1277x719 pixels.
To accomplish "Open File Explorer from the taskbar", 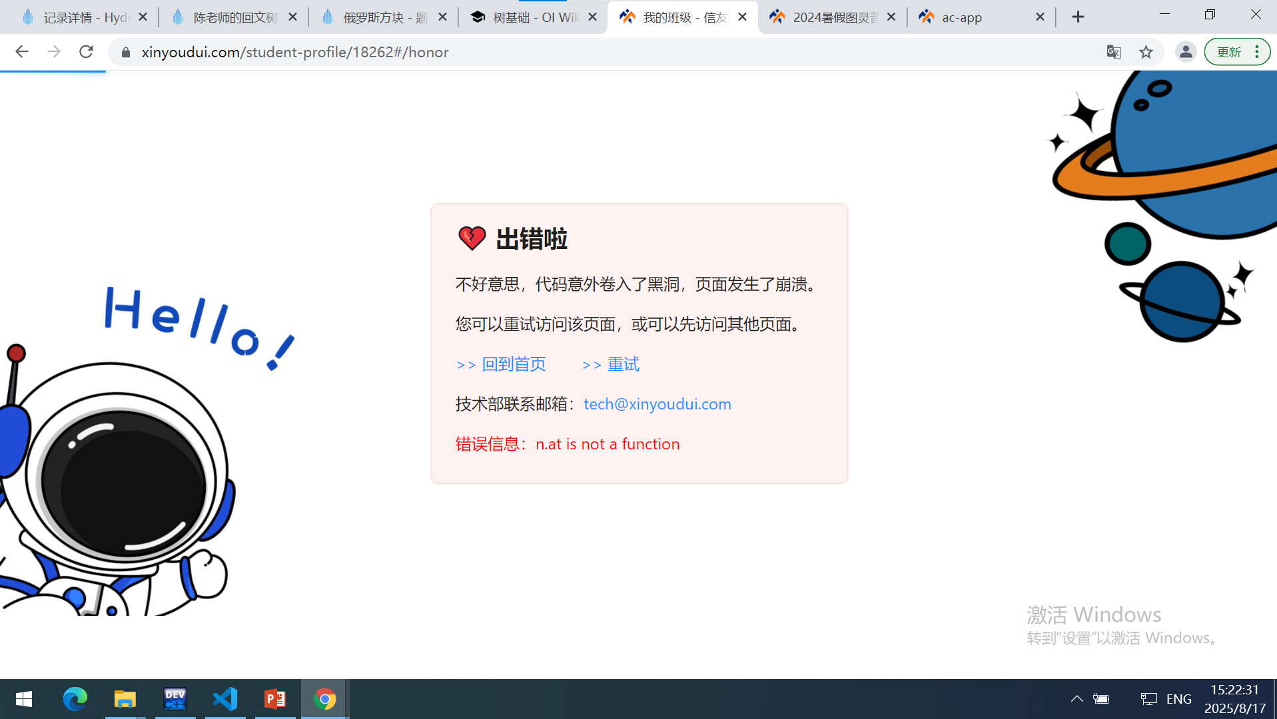I will 125,699.
